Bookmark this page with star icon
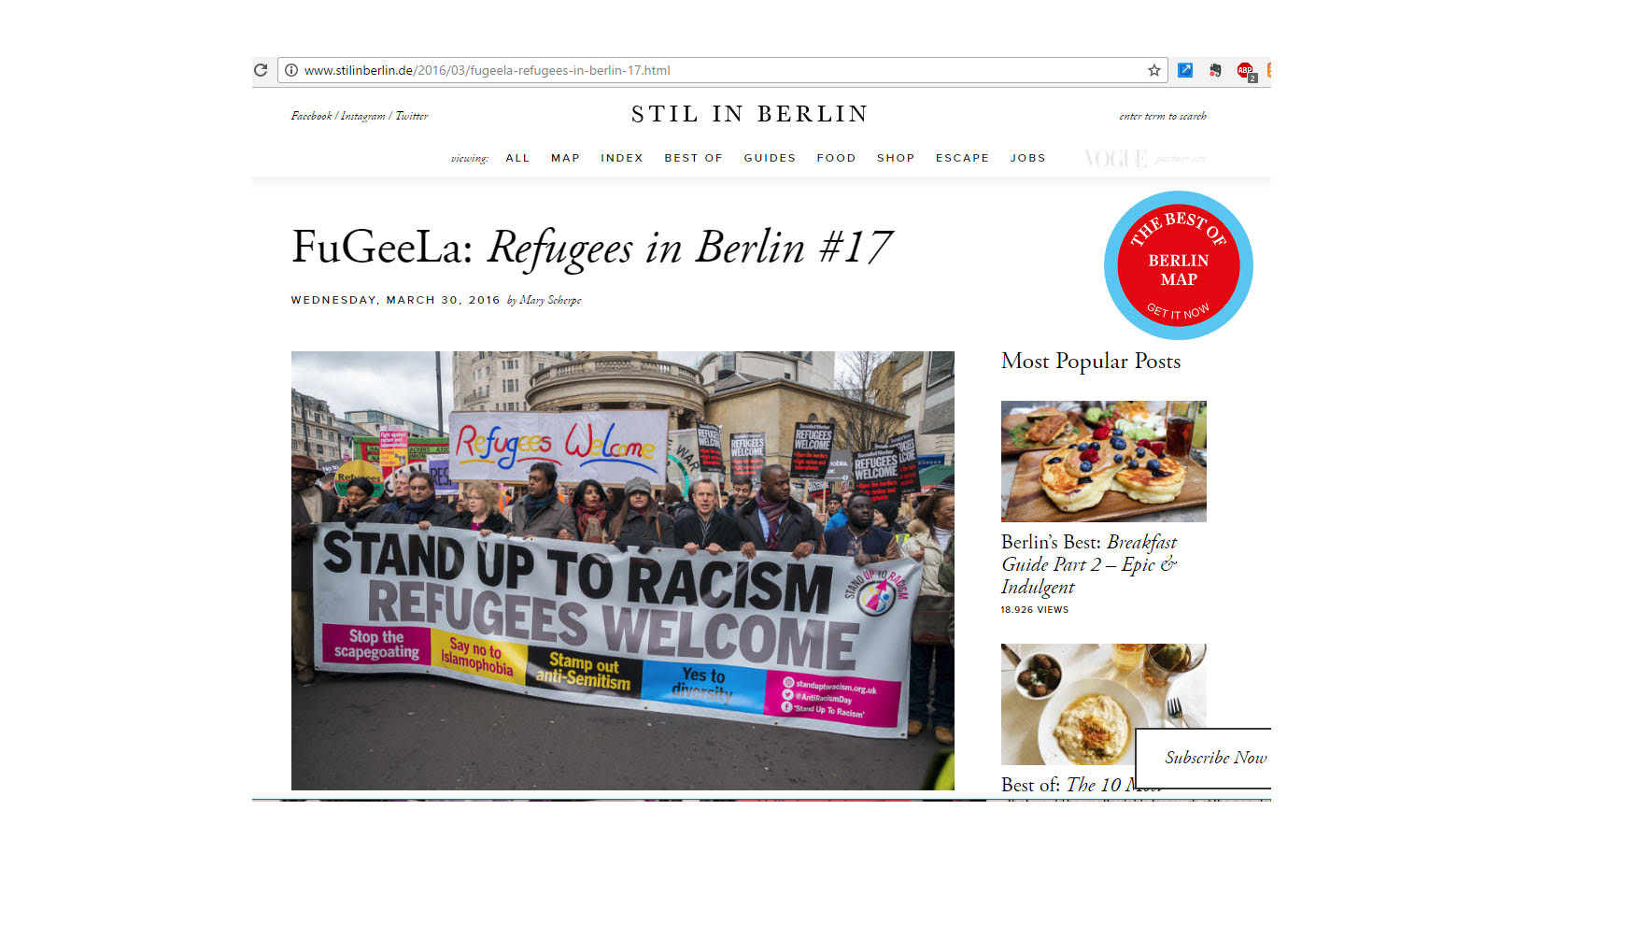This screenshot has height=938, width=1627. pyautogui.click(x=1154, y=70)
